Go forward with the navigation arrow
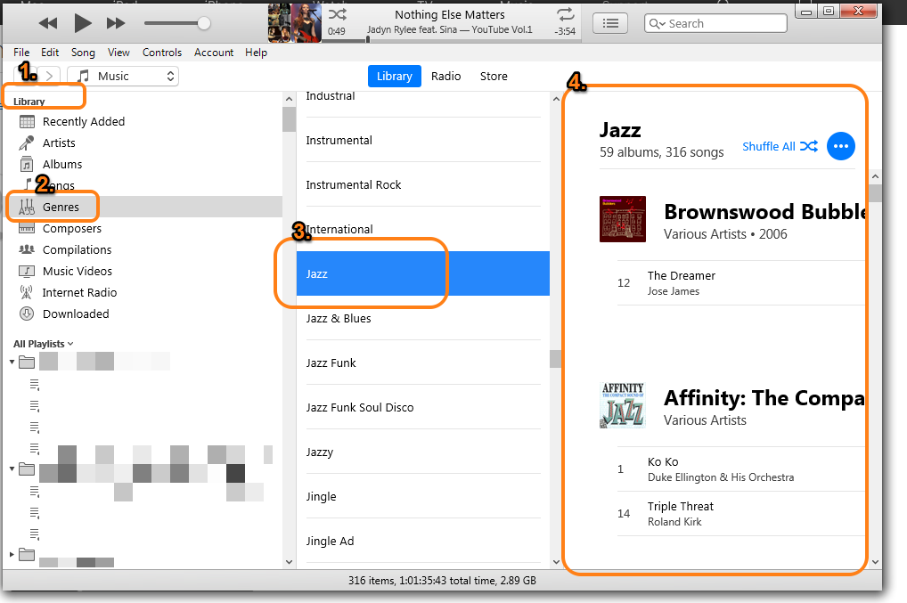The height and width of the screenshot is (603, 907). coord(50,76)
